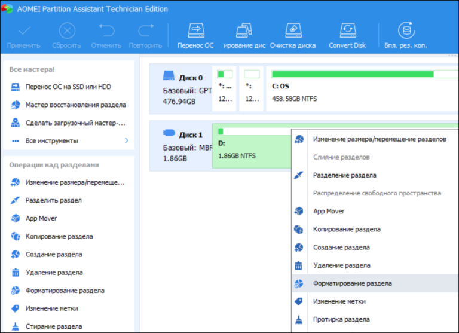This screenshot has width=459, height=333.
Task: Click bootable media wizard sidebar icon
Action: click(15, 123)
